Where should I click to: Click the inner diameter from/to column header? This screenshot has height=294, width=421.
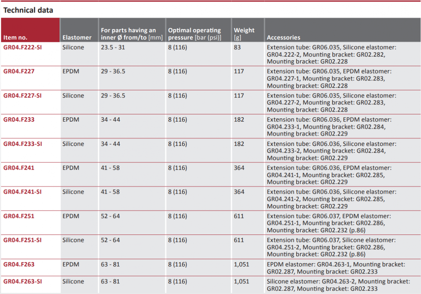tap(131, 34)
